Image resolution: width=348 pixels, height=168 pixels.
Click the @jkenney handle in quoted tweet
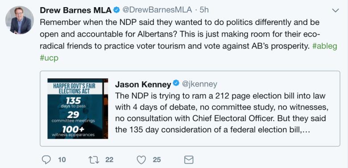[199, 84]
